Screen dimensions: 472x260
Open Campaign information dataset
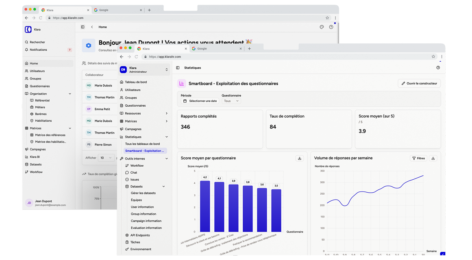146,221
